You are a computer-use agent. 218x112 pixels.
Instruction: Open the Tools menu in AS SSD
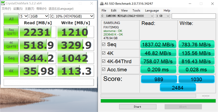pyautogui.click(x=136, y=10)
